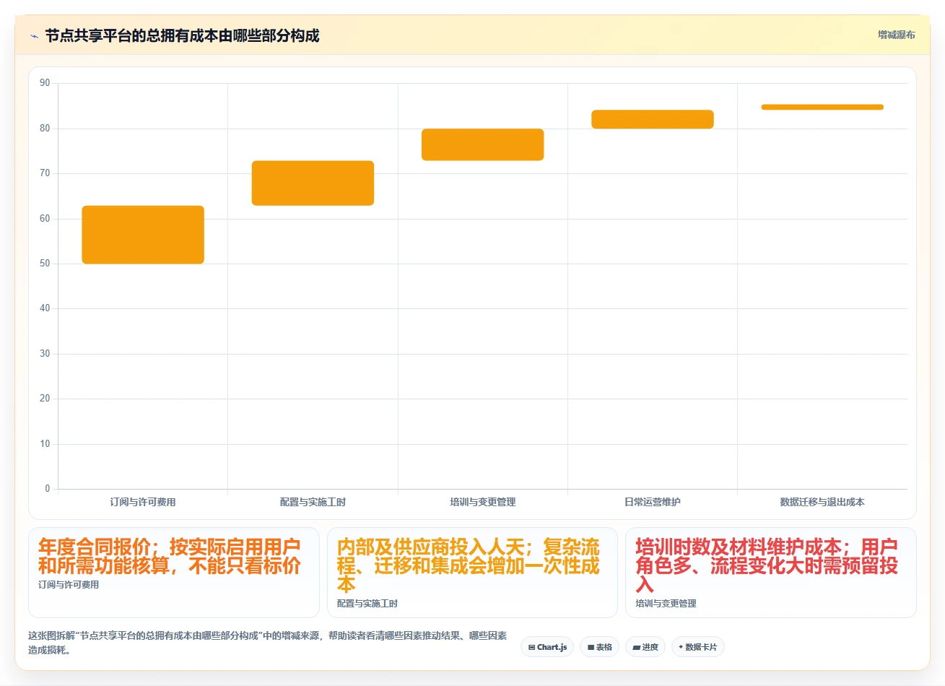Click y-axis tick value 60
Image resolution: width=945 pixels, height=686 pixels.
coord(45,219)
